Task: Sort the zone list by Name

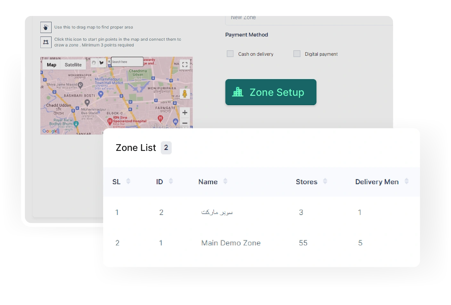Action: [x=225, y=181]
